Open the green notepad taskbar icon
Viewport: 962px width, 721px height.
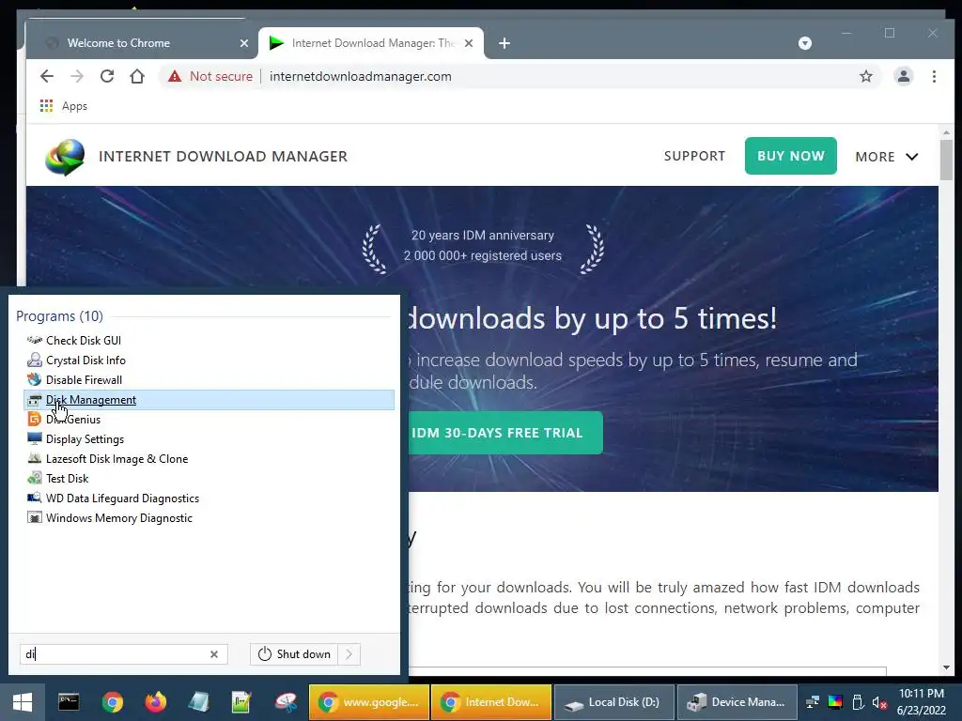coord(241,702)
